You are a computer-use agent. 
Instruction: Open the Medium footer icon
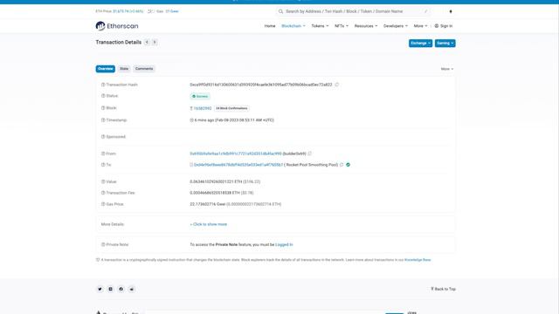[x=111, y=289]
